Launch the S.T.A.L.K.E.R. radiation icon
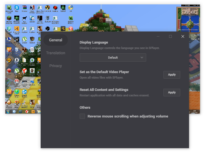 pos(48,8)
